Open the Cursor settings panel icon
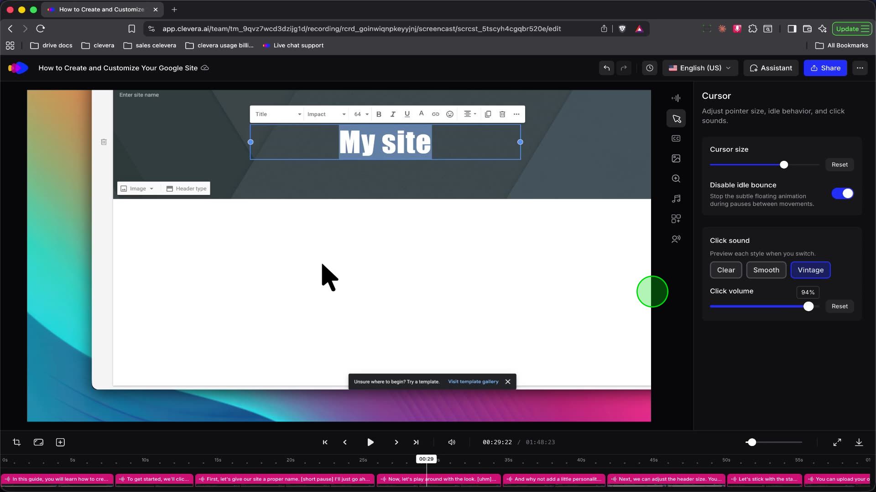Image resolution: width=876 pixels, height=492 pixels. click(x=676, y=119)
